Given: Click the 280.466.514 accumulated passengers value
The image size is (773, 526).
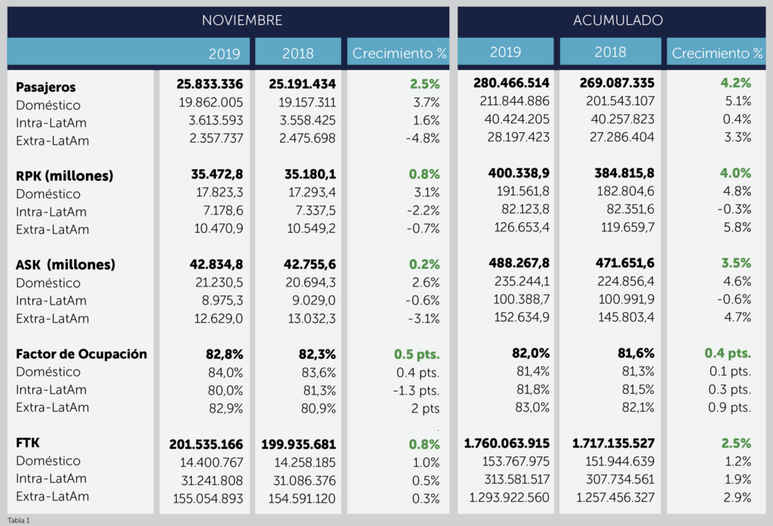Looking at the screenshot, I should (512, 83).
